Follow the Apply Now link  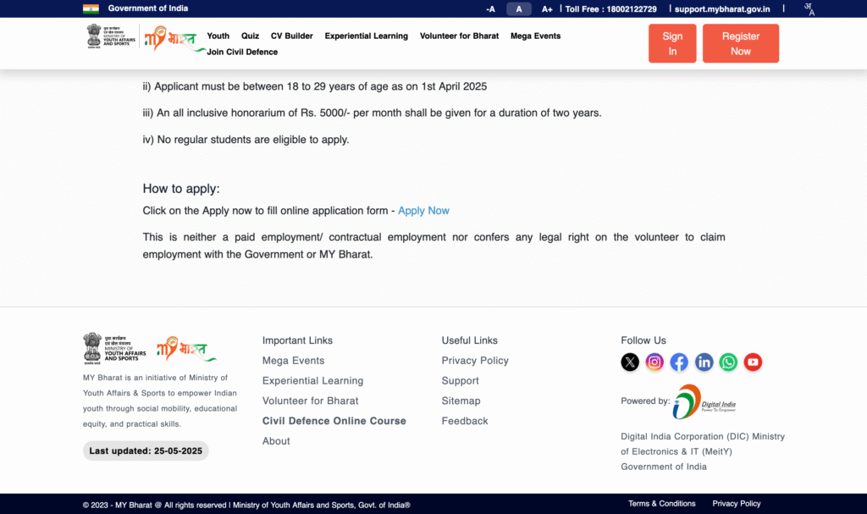point(423,211)
